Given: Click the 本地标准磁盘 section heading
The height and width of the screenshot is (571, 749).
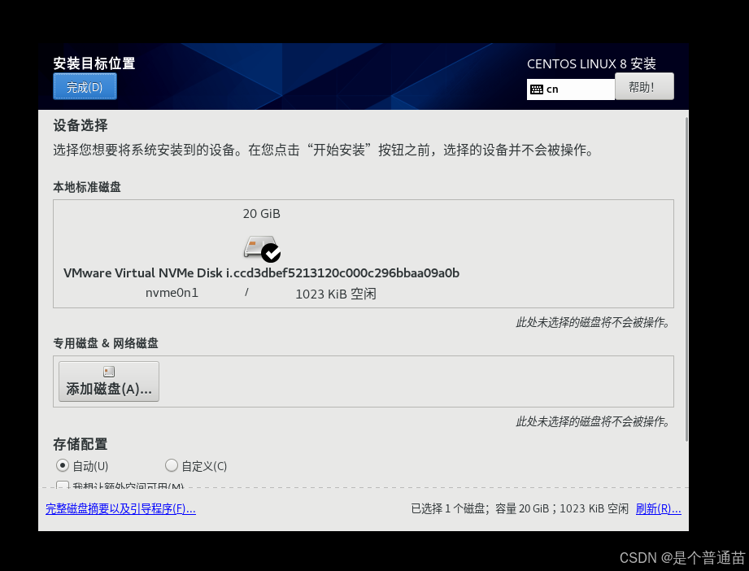Looking at the screenshot, I should click(x=87, y=187).
